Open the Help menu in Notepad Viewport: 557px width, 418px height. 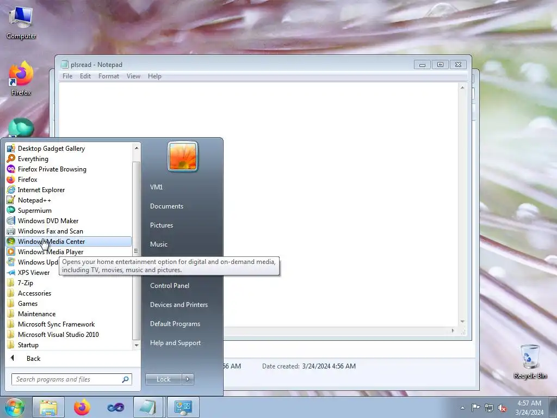click(x=154, y=76)
